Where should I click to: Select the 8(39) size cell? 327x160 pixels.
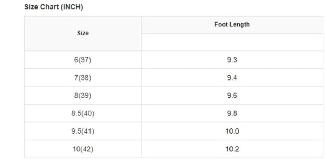[x=83, y=96]
